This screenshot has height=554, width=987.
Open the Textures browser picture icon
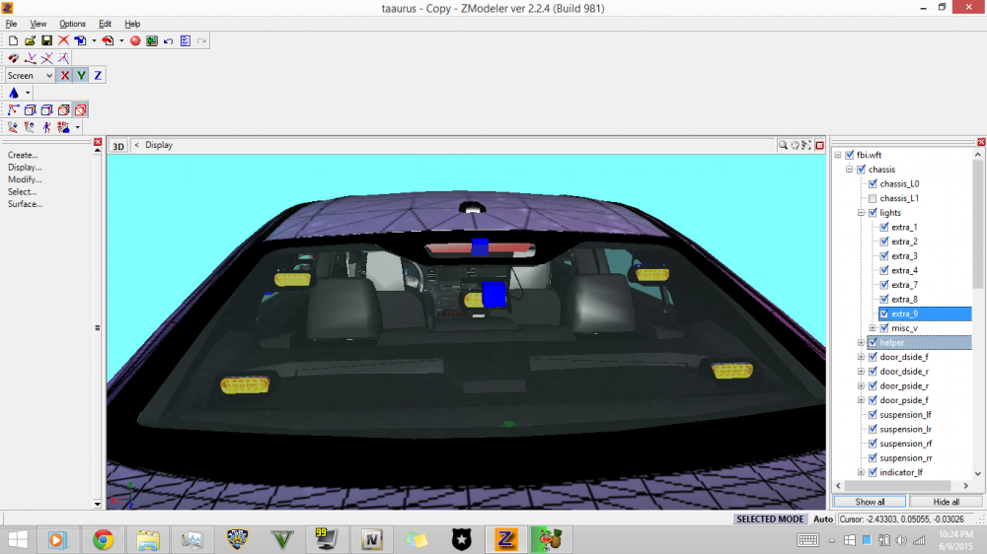[x=152, y=40]
